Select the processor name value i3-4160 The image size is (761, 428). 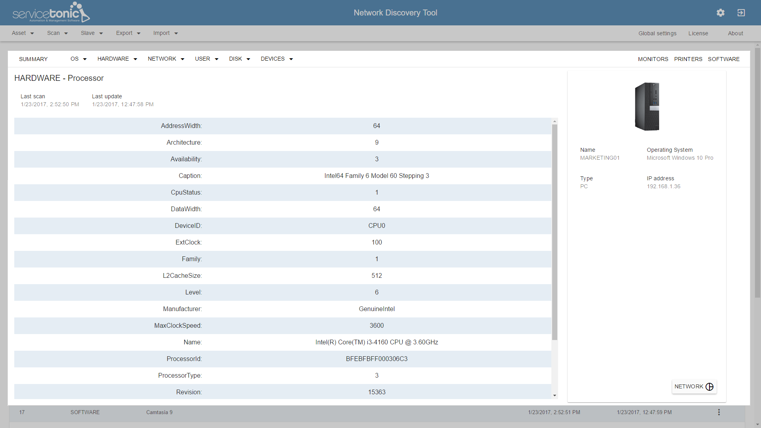click(377, 342)
